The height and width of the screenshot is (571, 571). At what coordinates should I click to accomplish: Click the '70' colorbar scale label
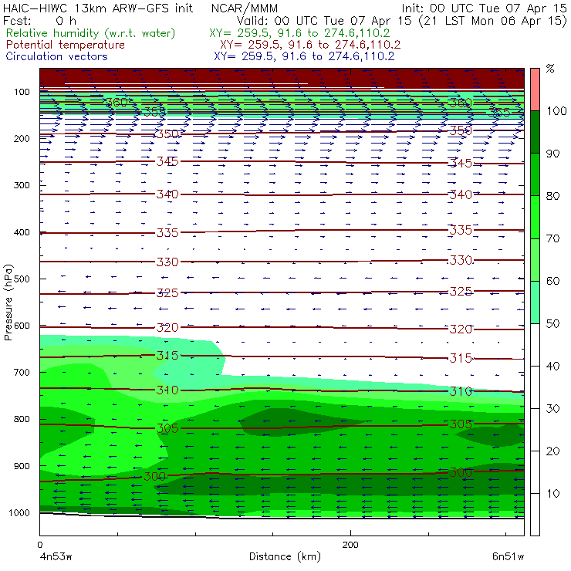coord(552,238)
